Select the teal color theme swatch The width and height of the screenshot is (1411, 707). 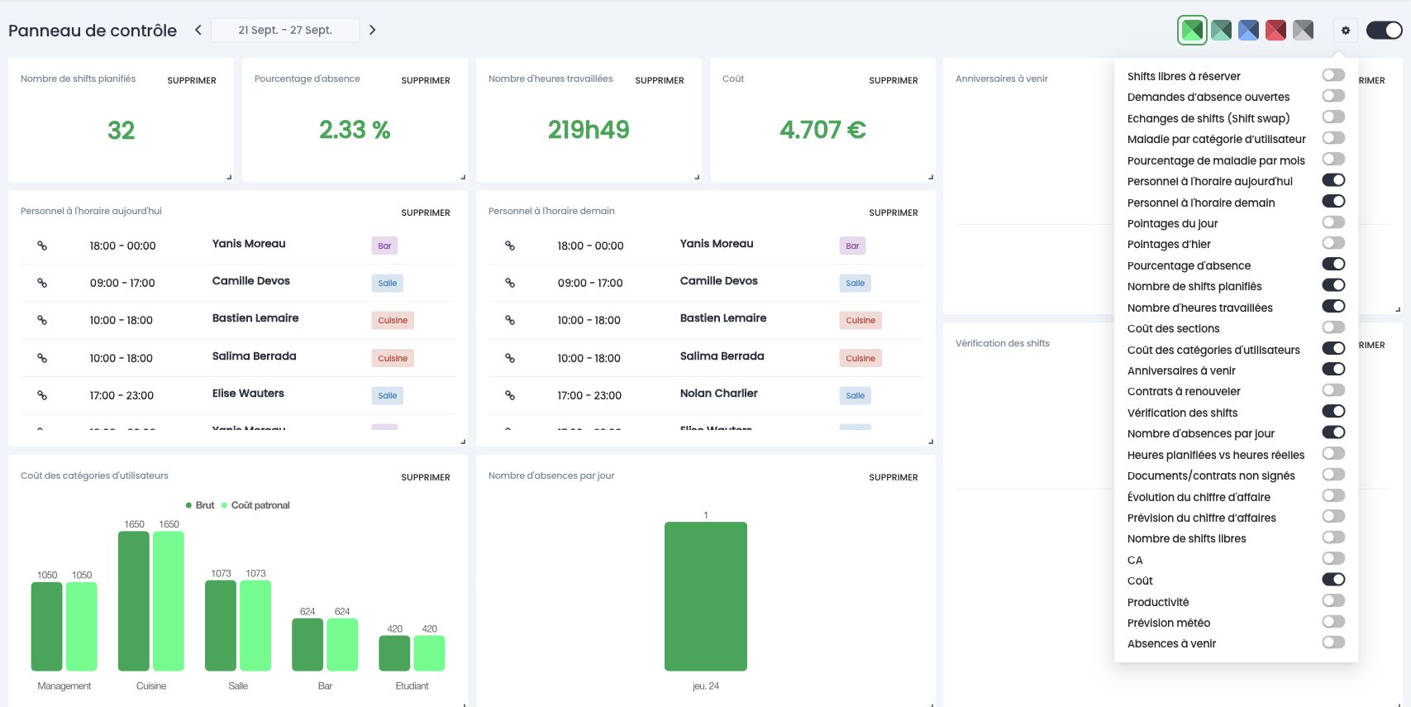click(x=1221, y=31)
